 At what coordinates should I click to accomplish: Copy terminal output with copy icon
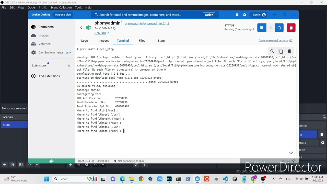point(281,51)
